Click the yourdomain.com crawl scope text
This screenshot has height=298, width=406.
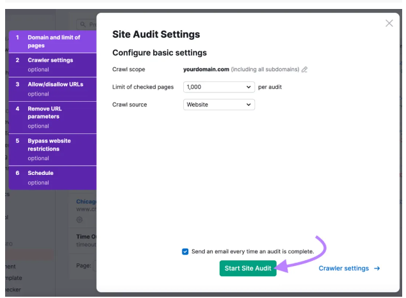click(x=206, y=69)
